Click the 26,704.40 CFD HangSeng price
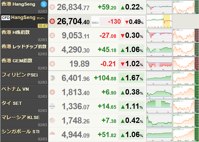 coord(73,21)
